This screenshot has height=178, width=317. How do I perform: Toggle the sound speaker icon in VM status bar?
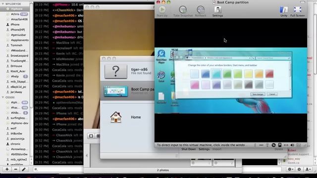click(x=292, y=145)
